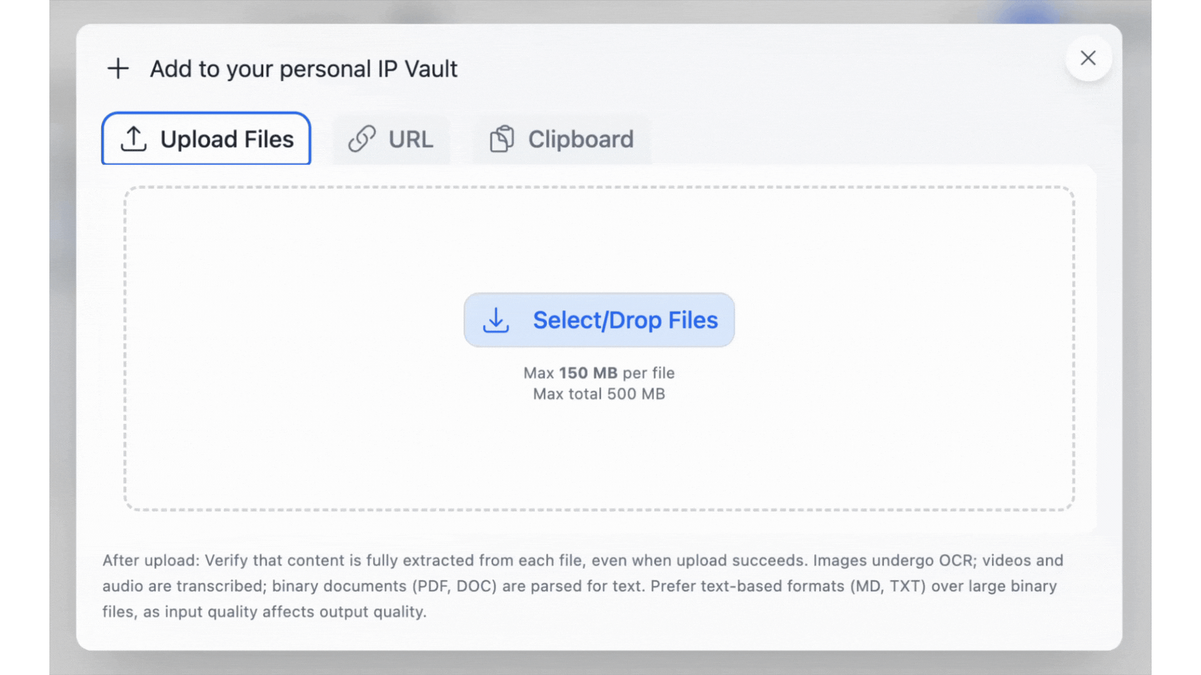The height and width of the screenshot is (675, 1201).
Task: Click inside the dashed file drop zone
Action: click(599, 450)
